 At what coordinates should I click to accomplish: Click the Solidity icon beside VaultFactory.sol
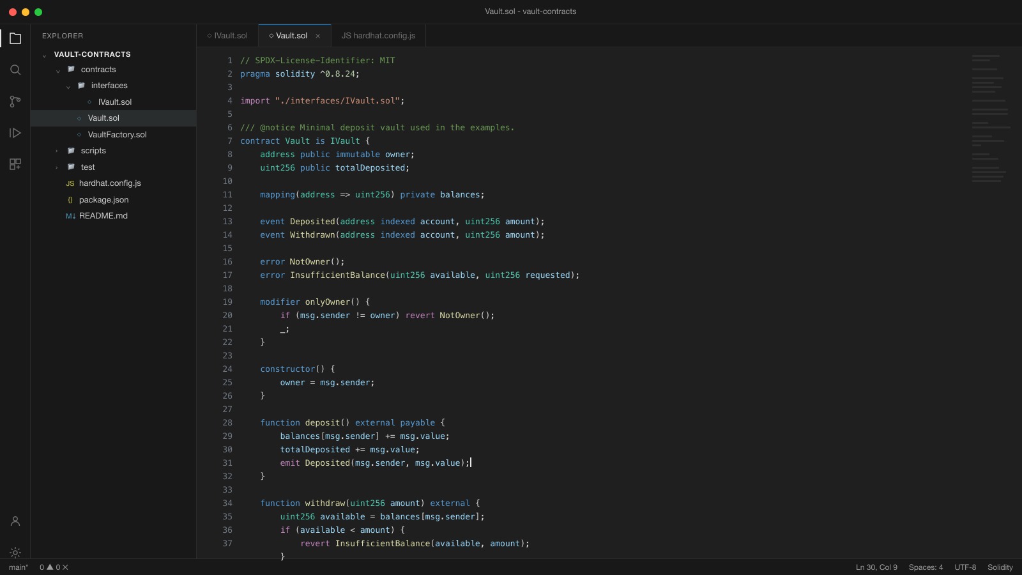pyautogui.click(x=79, y=134)
